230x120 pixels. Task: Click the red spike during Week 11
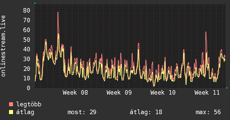[x=206, y=32]
